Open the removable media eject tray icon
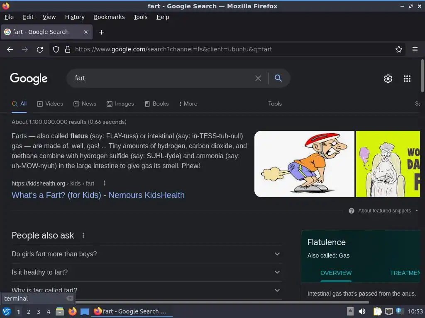425x318 pixels. (x=350, y=311)
